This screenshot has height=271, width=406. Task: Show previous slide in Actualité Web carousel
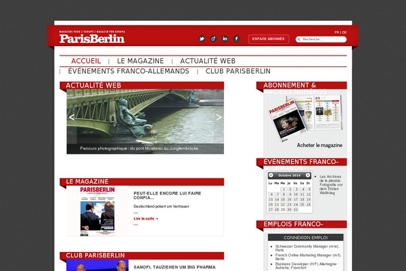tap(72, 117)
